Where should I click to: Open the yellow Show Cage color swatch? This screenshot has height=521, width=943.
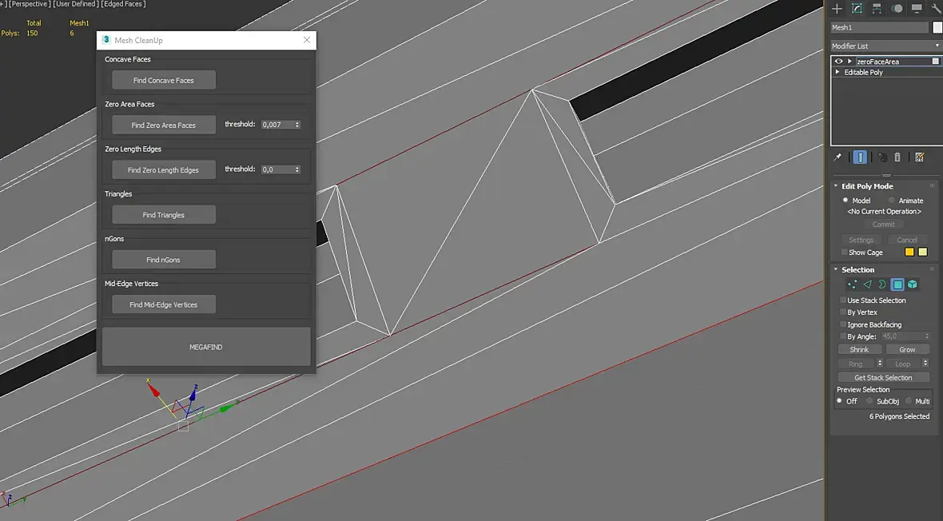(909, 252)
